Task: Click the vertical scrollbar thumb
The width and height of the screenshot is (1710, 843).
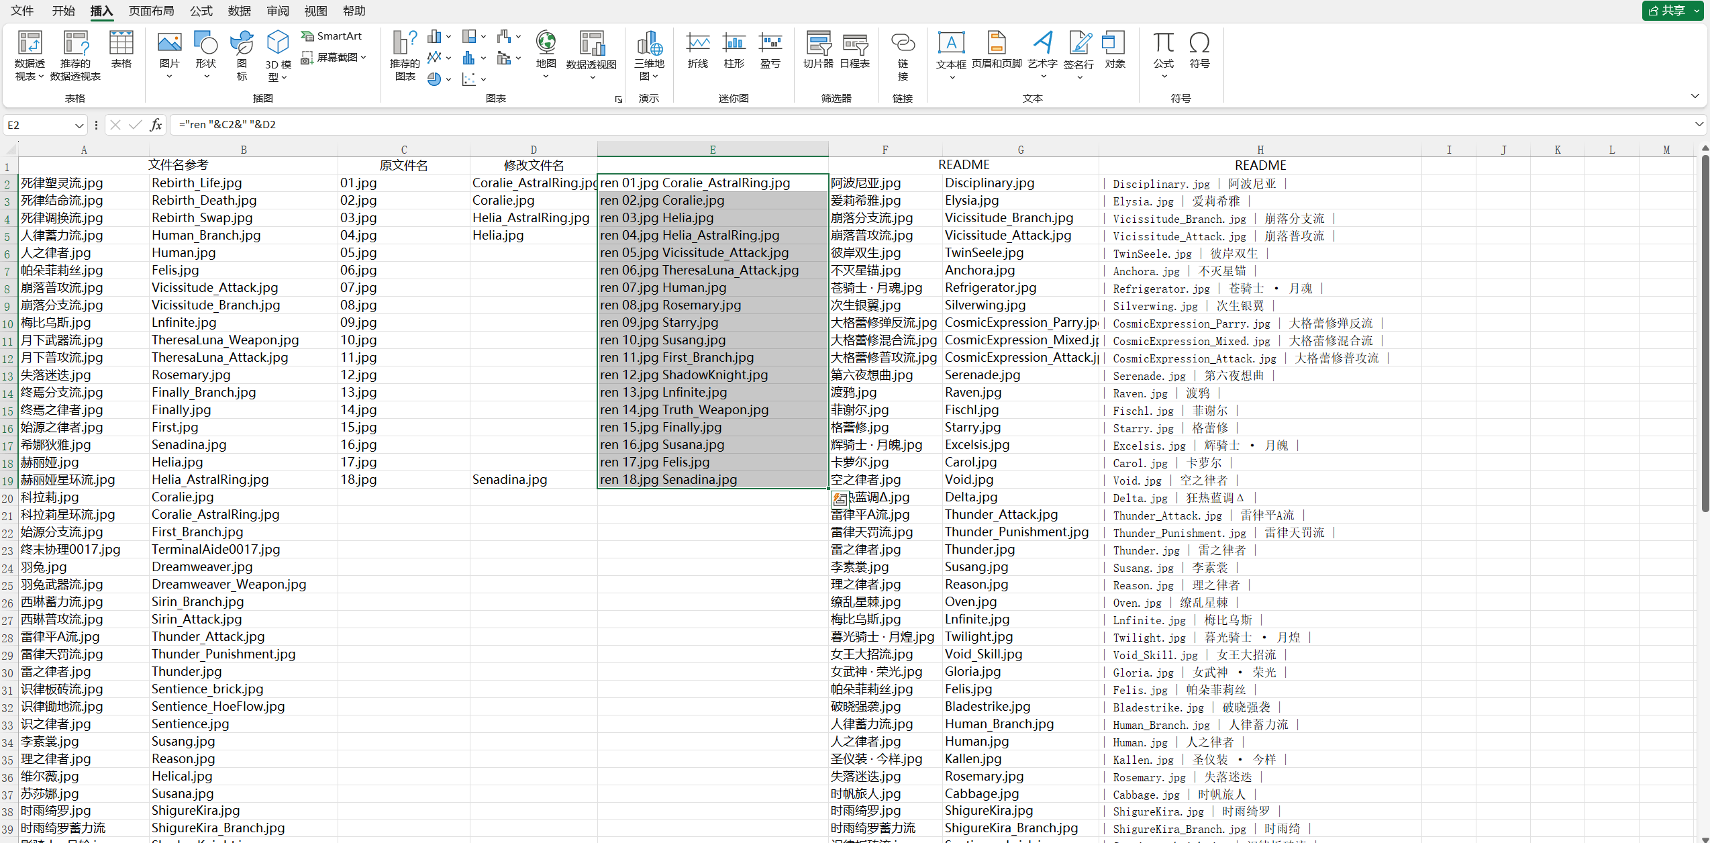Action: click(1704, 334)
